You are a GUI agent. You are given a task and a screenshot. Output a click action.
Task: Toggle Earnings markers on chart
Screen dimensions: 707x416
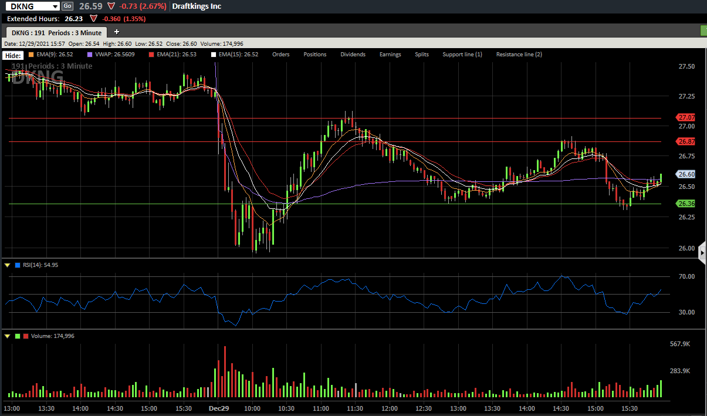point(390,55)
